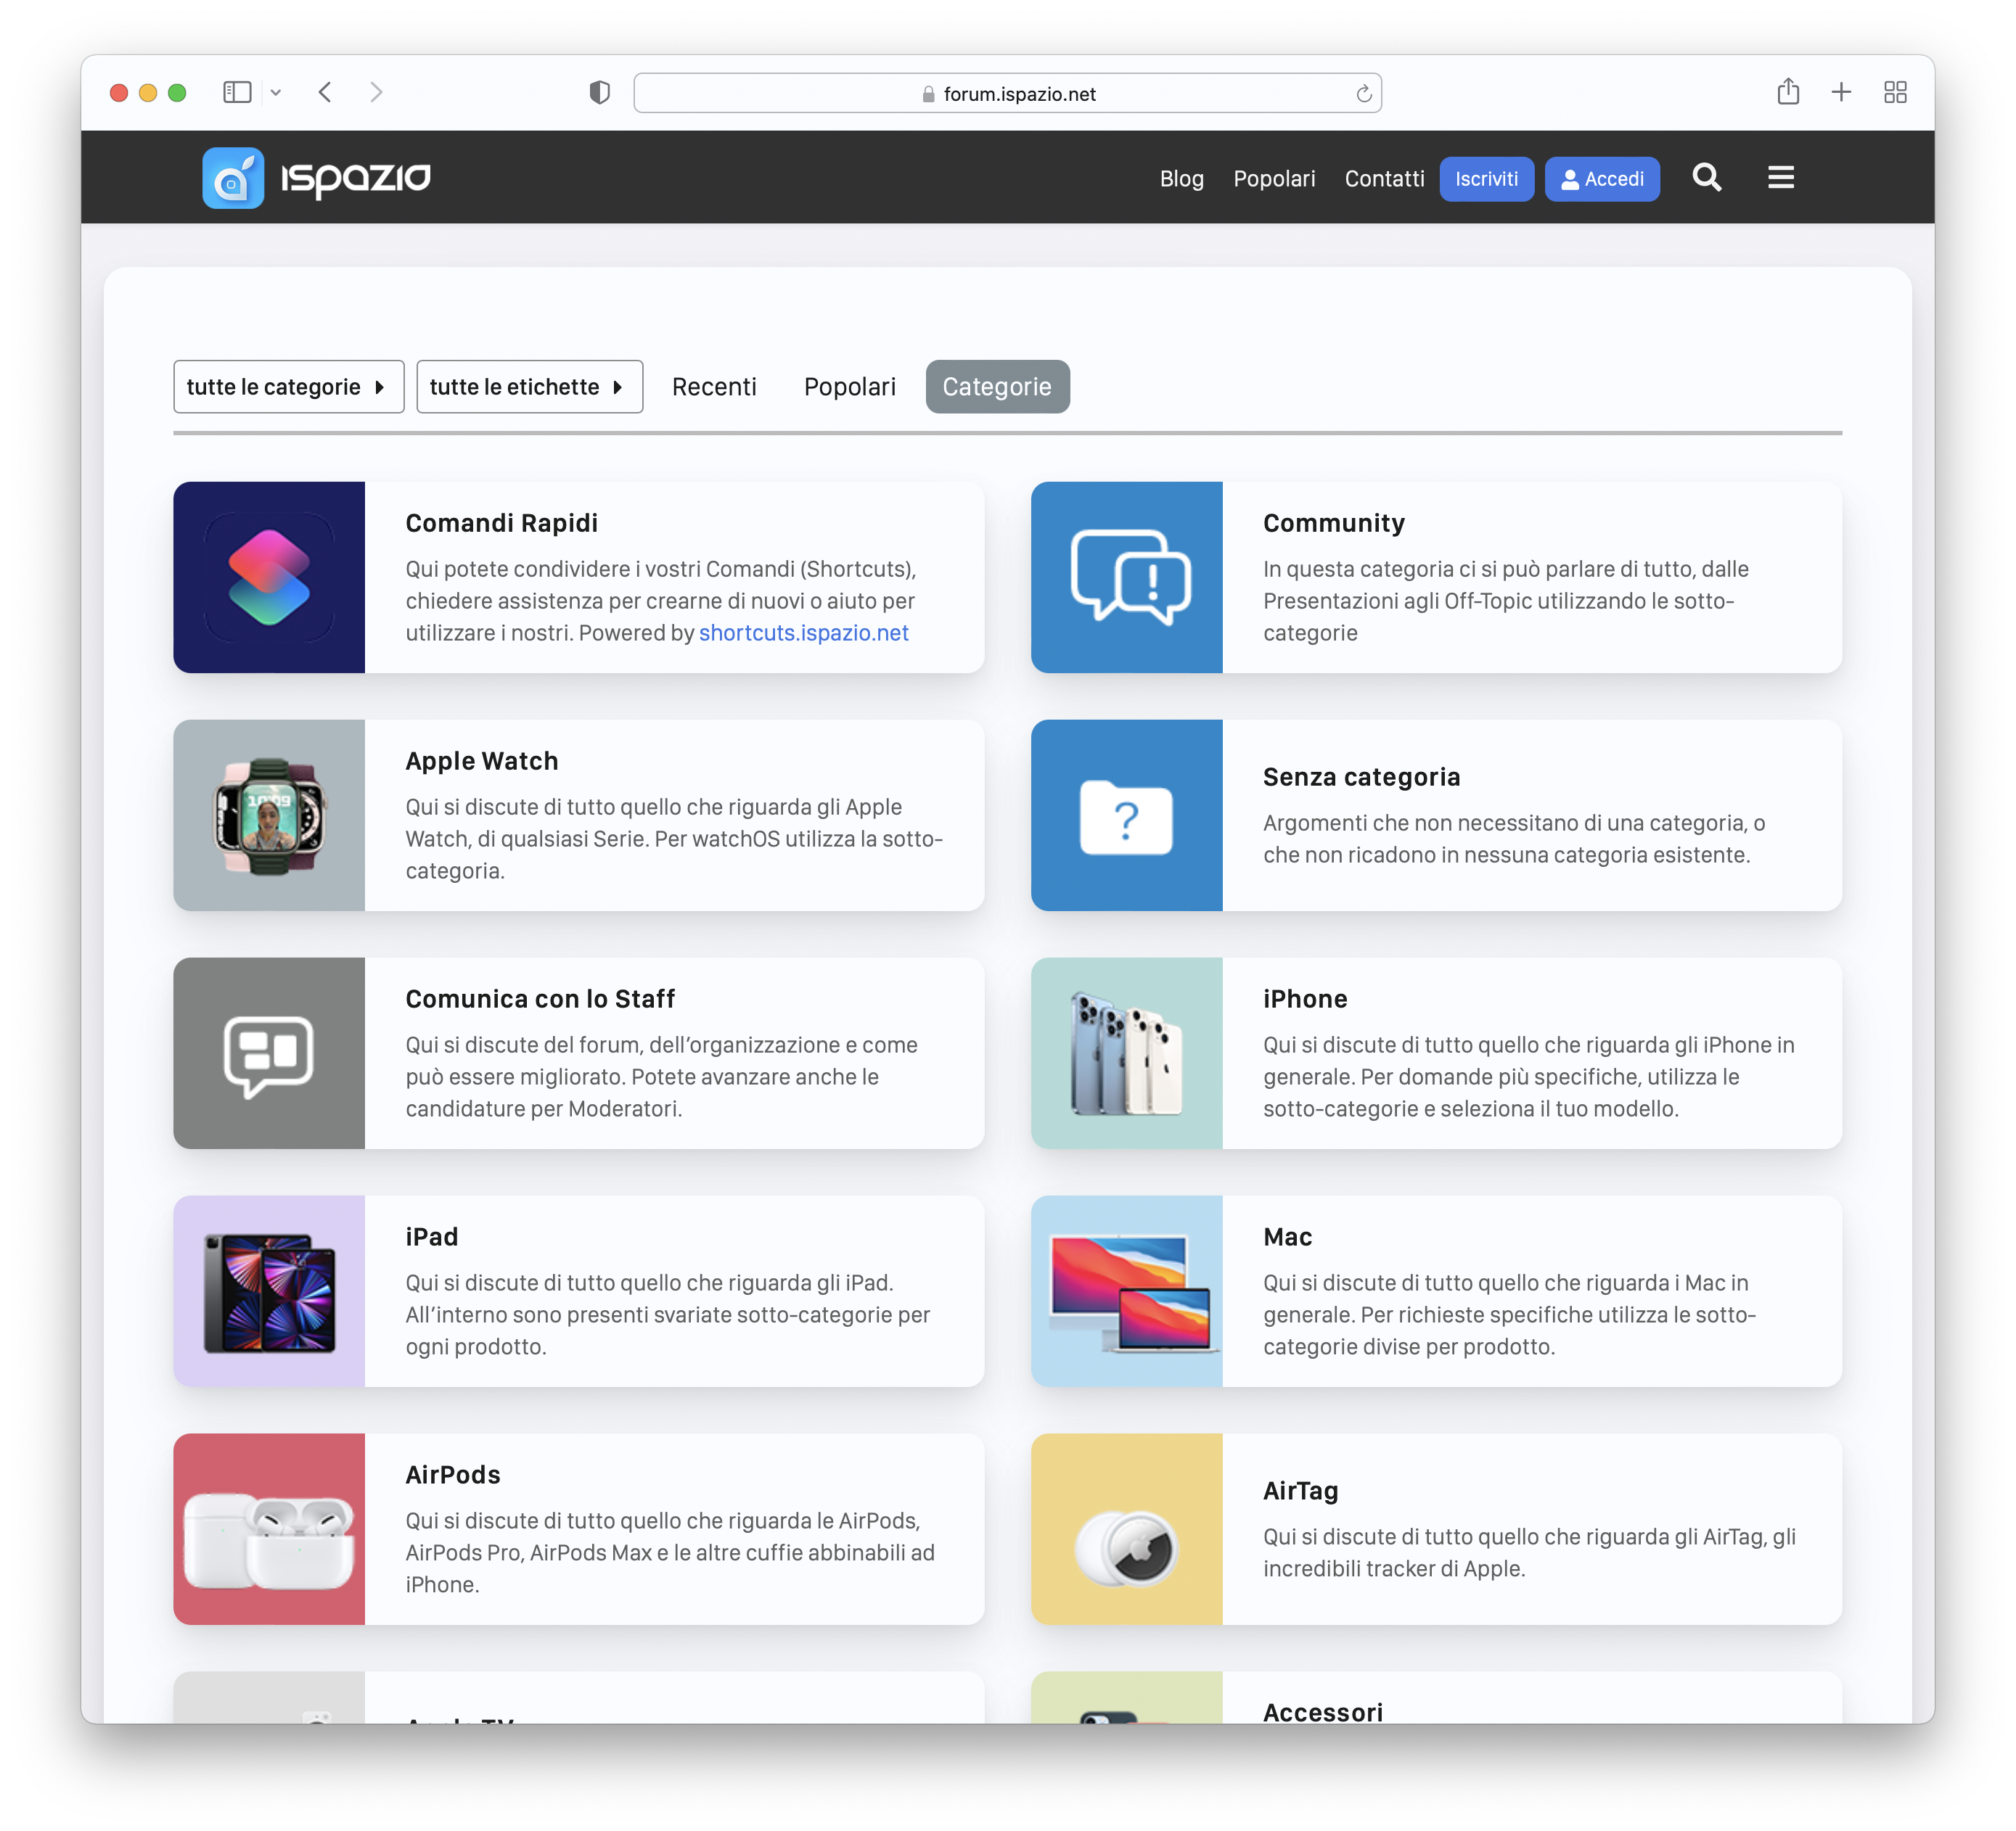Open the Community category title
This screenshot has height=1831, width=2016.
pyautogui.click(x=1334, y=523)
